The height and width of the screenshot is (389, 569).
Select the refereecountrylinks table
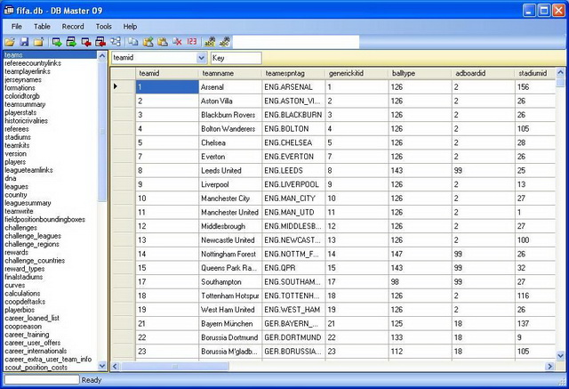click(33, 63)
